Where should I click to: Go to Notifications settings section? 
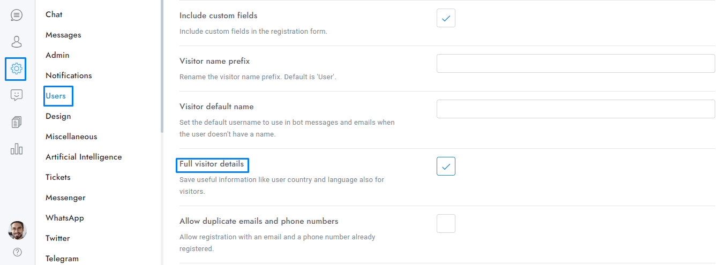(69, 75)
